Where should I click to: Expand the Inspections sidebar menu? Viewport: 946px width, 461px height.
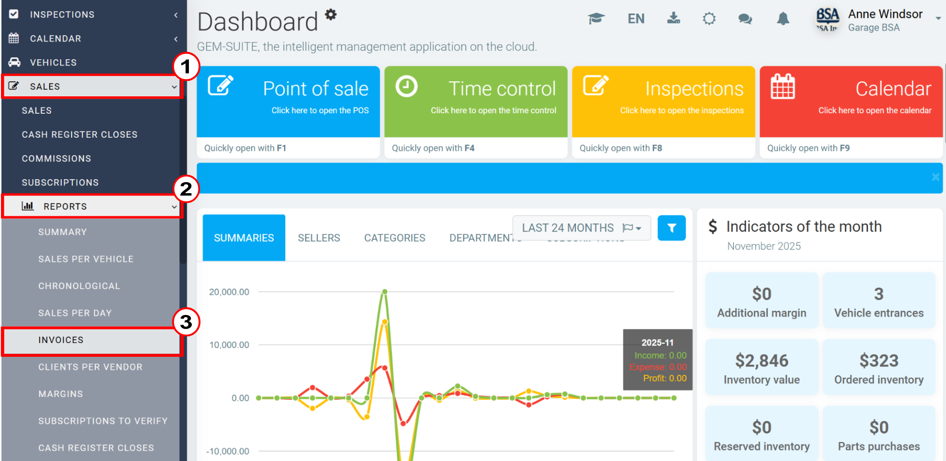click(x=92, y=14)
